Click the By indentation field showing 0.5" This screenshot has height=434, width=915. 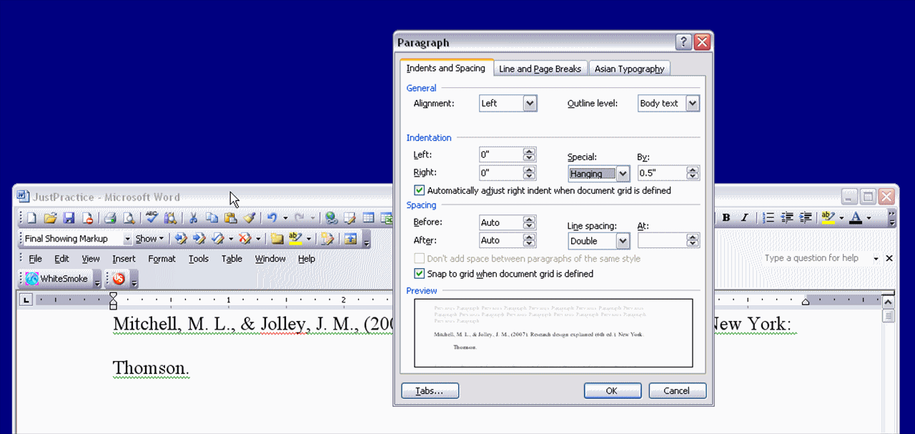pos(662,173)
